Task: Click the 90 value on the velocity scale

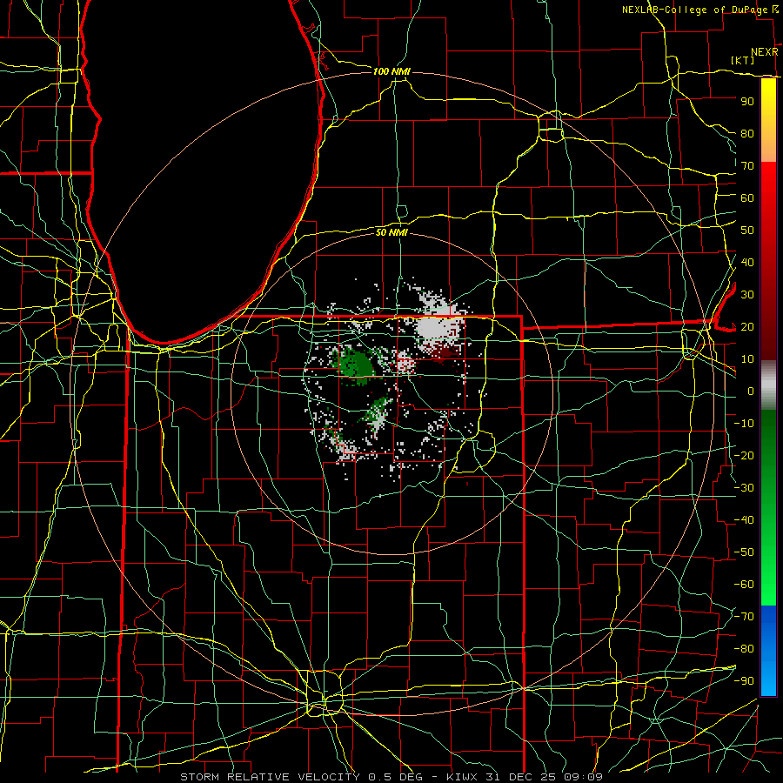Action: (747, 102)
